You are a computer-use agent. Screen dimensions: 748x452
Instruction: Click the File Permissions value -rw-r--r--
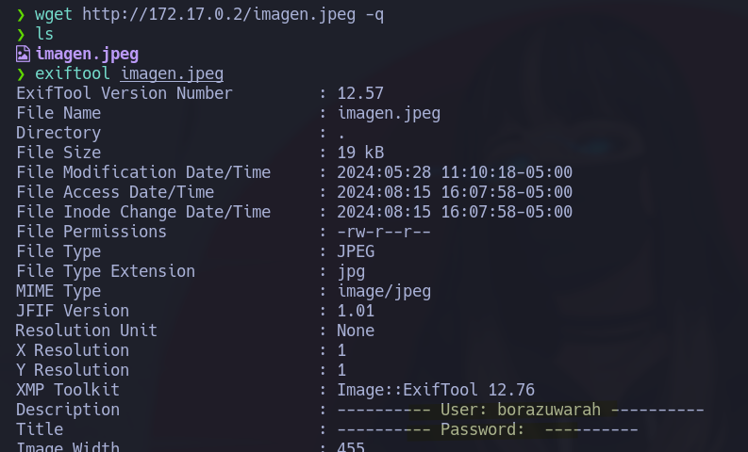[x=384, y=232]
